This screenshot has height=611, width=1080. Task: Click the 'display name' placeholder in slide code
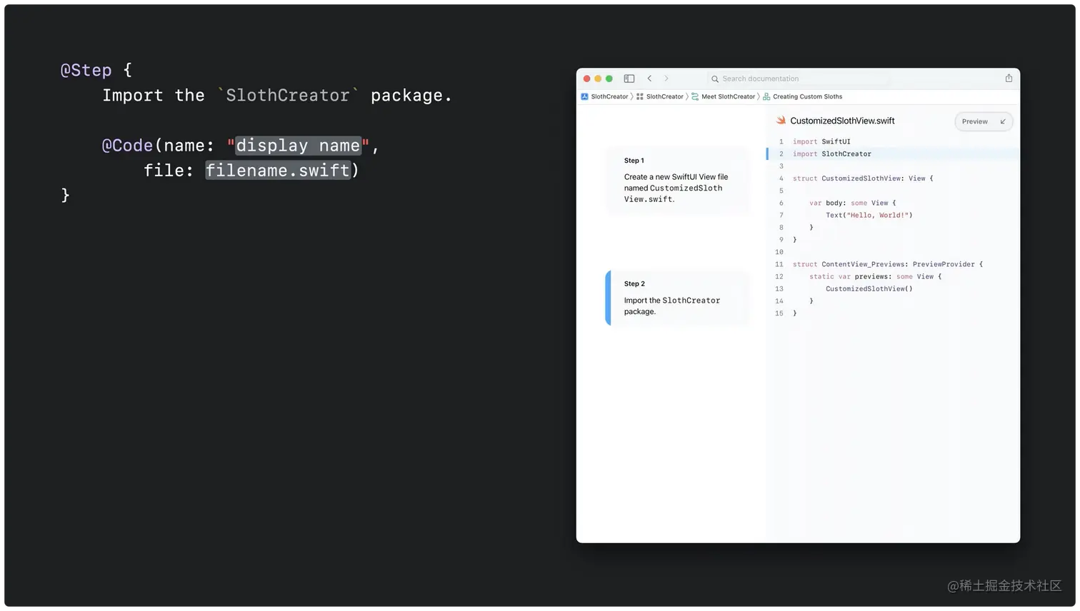(x=298, y=146)
